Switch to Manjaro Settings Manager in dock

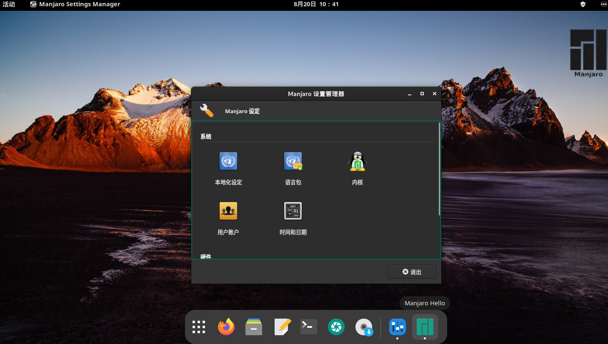pyautogui.click(x=397, y=327)
